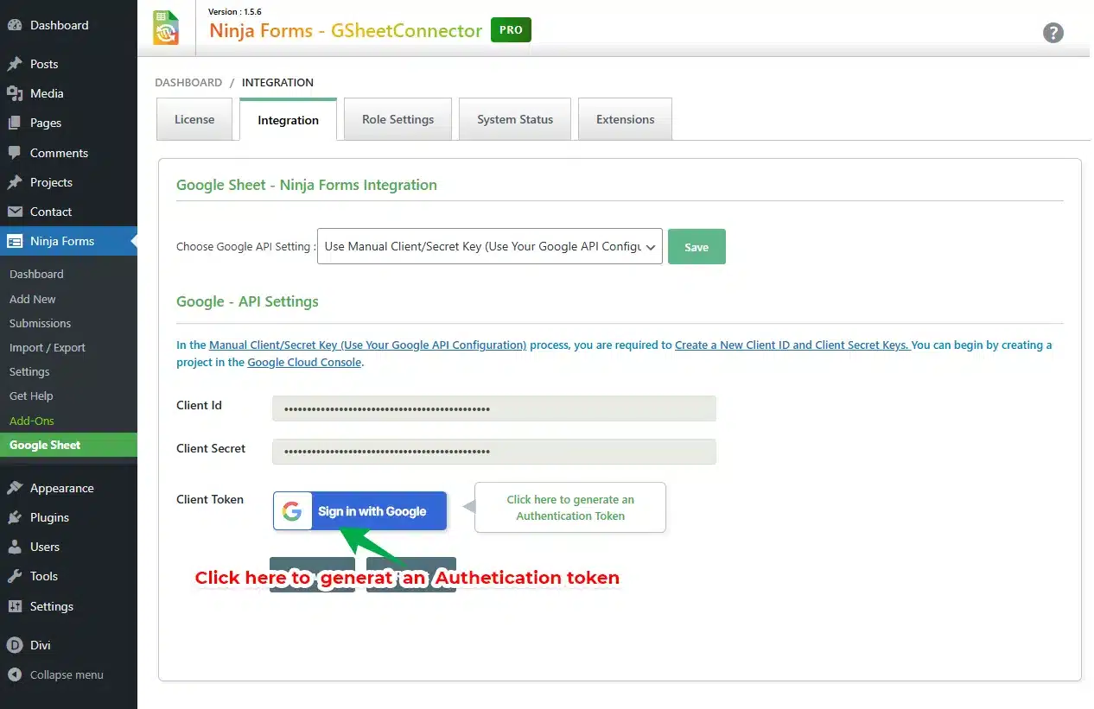Click the green Save button
This screenshot has width=1094, height=709.
coord(696,246)
